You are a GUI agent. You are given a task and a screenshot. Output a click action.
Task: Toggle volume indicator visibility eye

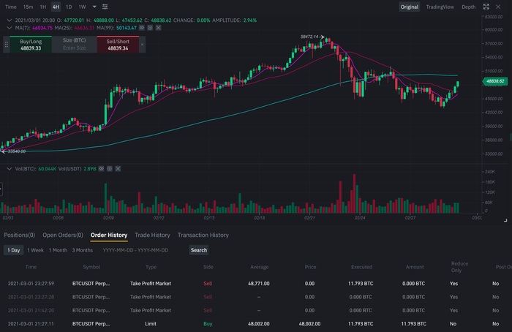(x=101, y=168)
